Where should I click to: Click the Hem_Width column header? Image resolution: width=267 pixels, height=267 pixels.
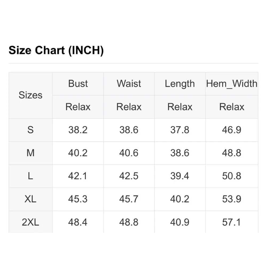pos(232,84)
